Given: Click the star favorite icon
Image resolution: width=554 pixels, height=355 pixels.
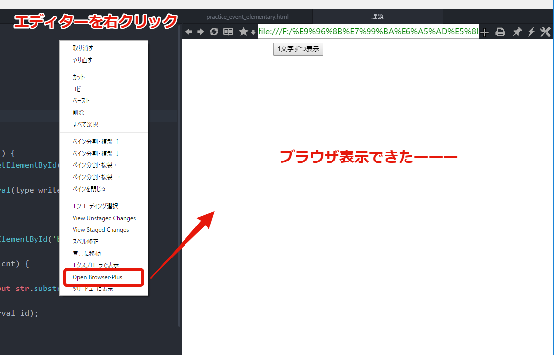Looking at the screenshot, I should pyautogui.click(x=243, y=32).
